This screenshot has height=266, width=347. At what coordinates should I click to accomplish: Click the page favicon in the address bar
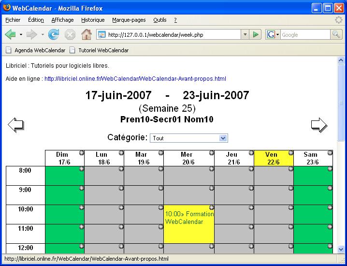pos(101,34)
